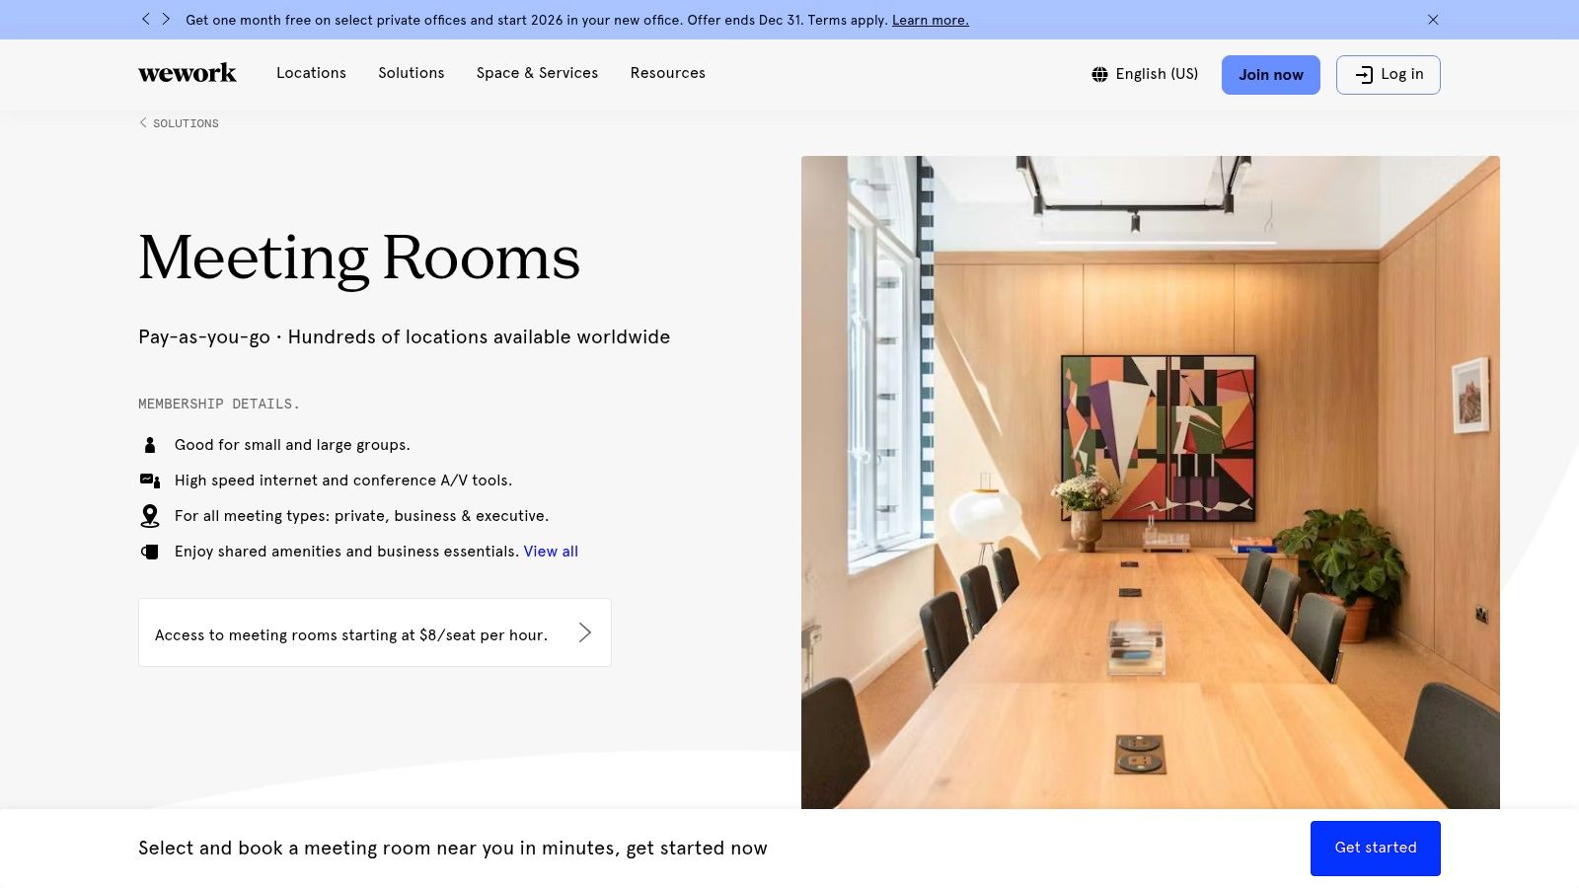
Task: Click the right arrow icon on pricing card
Action: [584, 632]
